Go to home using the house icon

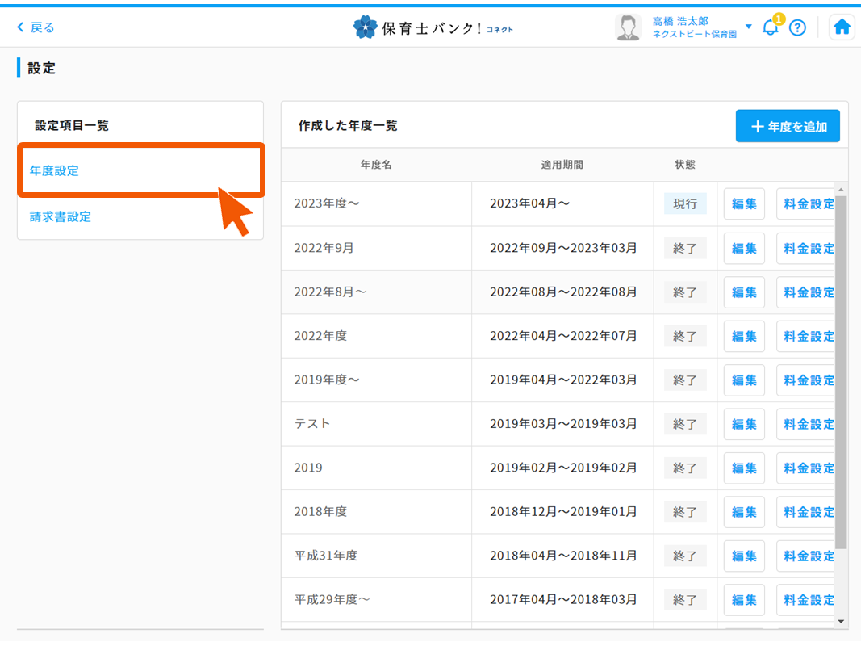tap(842, 27)
